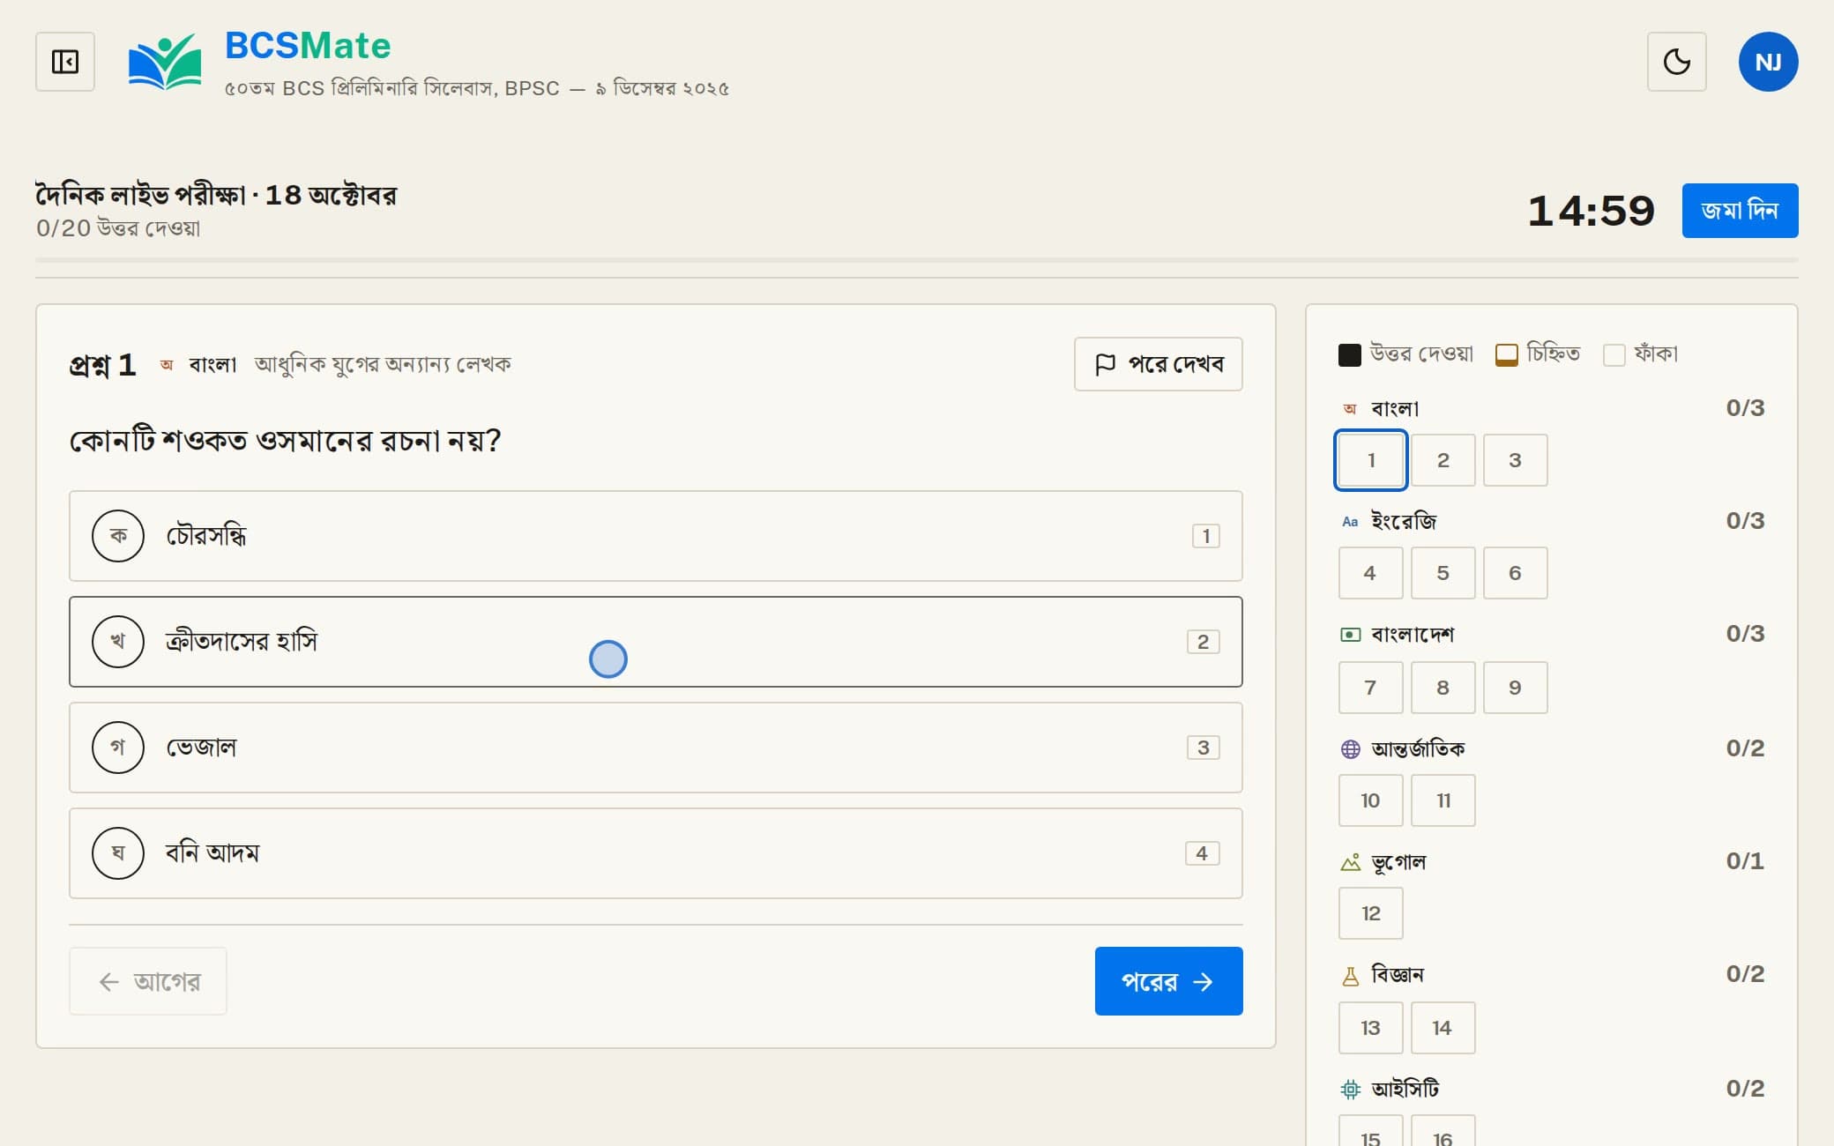
Task: Open the NJ profile avatar
Action: click(x=1768, y=62)
